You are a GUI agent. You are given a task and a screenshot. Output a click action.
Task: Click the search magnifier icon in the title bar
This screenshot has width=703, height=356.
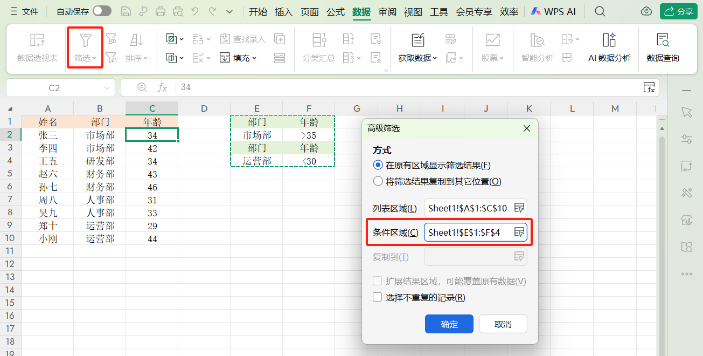599,11
